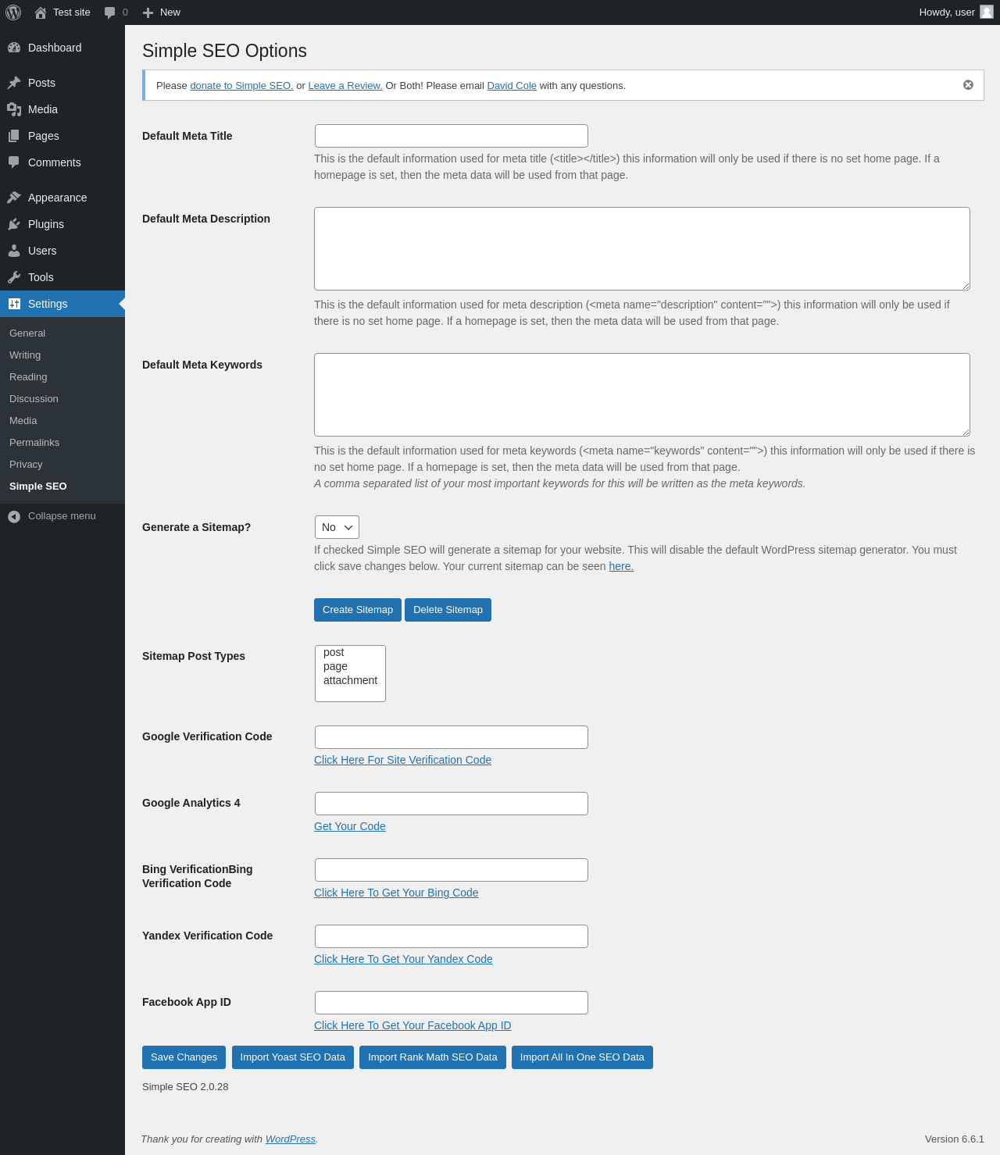Screen dimensions: 1000x1155
Task: Dismiss the donation notice
Action: (x=968, y=85)
